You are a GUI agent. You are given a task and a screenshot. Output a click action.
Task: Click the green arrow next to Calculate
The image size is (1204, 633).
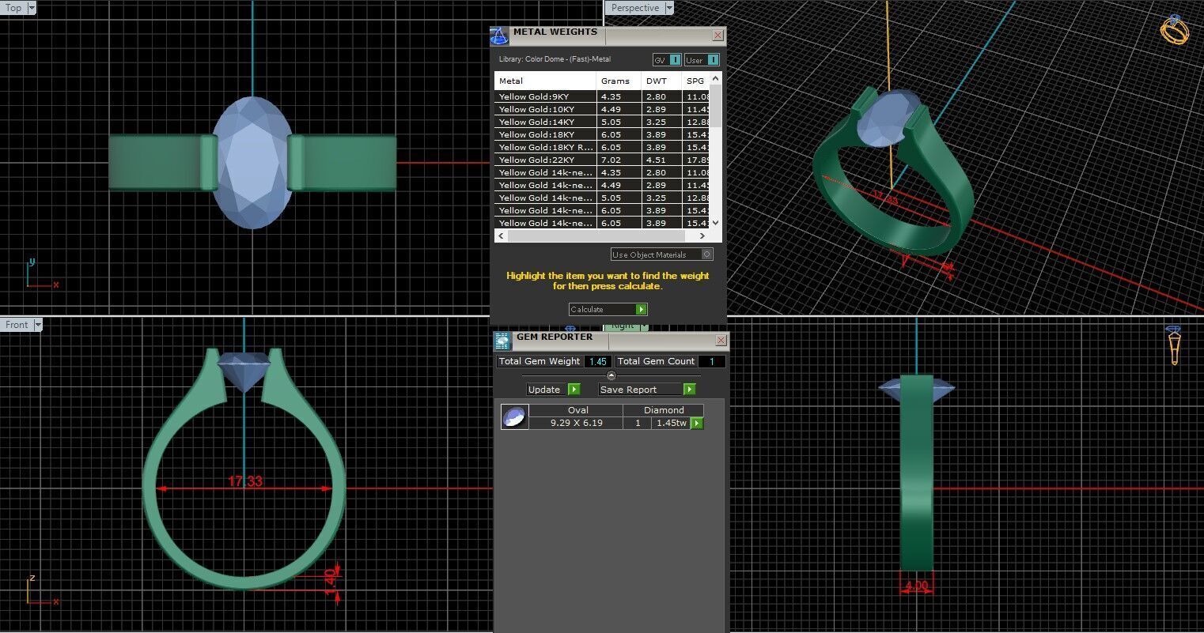tap(642, 309)
